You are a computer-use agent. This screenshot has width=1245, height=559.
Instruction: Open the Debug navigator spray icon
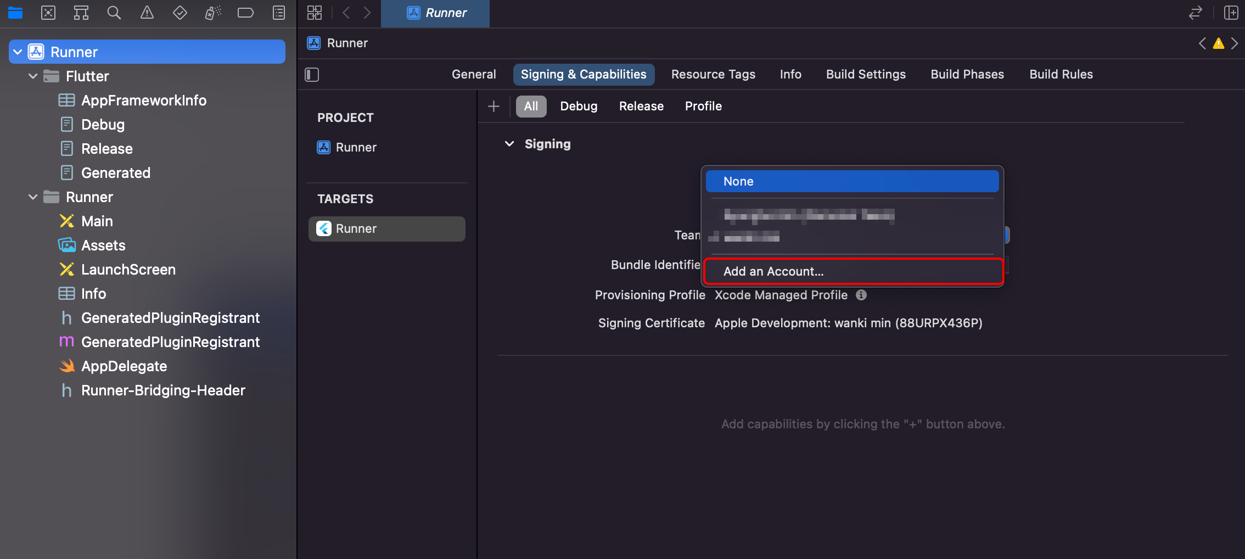(x=213, y=13)
